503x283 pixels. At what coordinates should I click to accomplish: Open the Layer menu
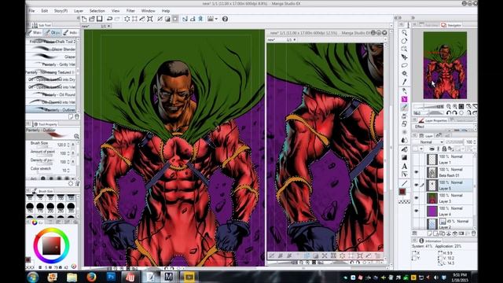[79, 10]
